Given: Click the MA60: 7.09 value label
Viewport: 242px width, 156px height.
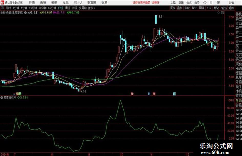Looking at the screenshot, I should (73, 13).
